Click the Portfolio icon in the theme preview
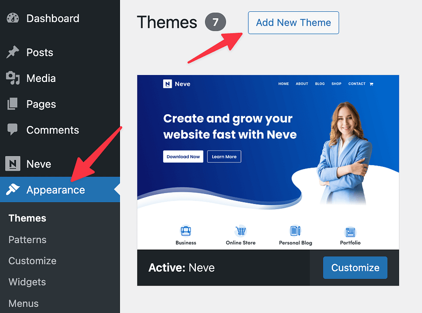This screenshot has height=313, width=422. click(350, 232)
